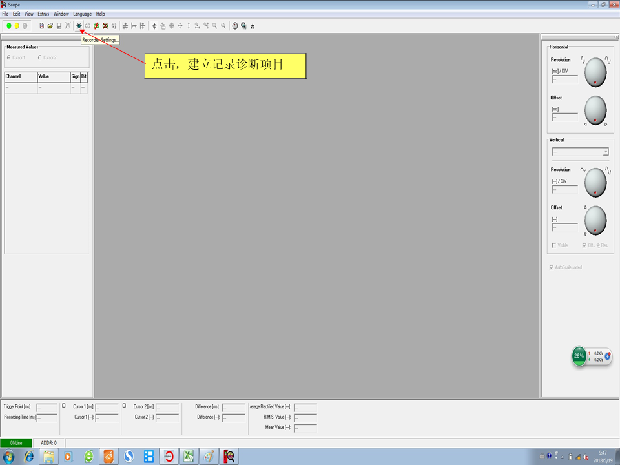
Task: Click the green status light icon
Action: (9, 26)
